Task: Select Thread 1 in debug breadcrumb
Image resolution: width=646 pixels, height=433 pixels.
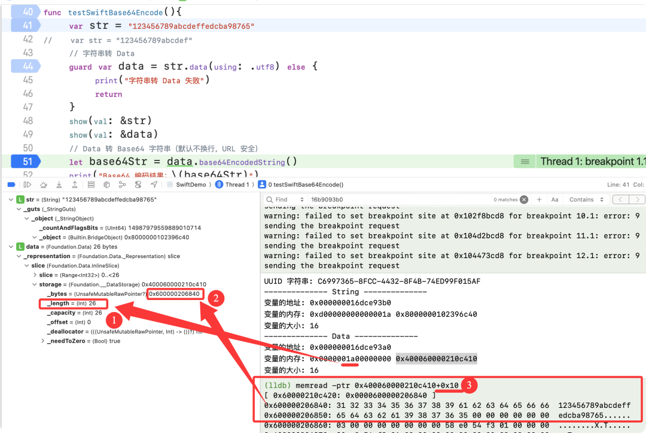Action: (x=233, y=184)
